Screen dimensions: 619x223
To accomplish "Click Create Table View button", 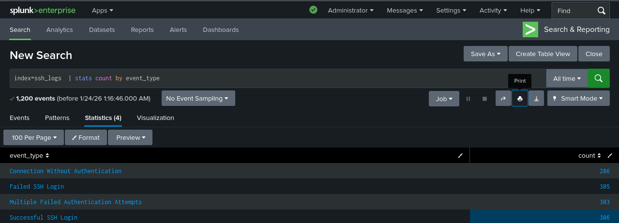I will 543,54.
